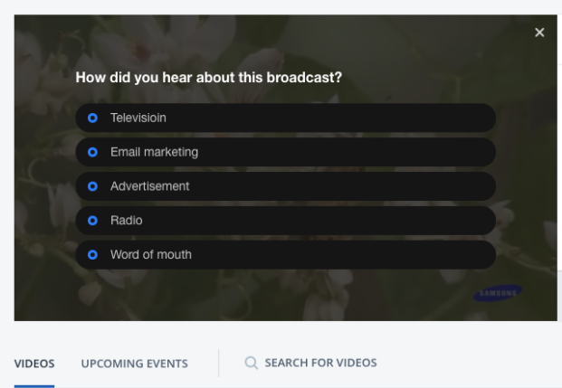
Task: Open the UPCOMING EVENTS tab
Action: point(135,364)
